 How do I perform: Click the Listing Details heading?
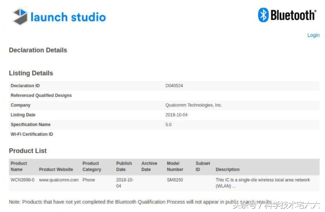(x=31, y=73)
